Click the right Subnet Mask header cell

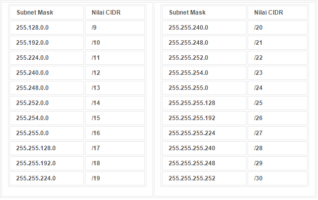(x=204, y=13)
